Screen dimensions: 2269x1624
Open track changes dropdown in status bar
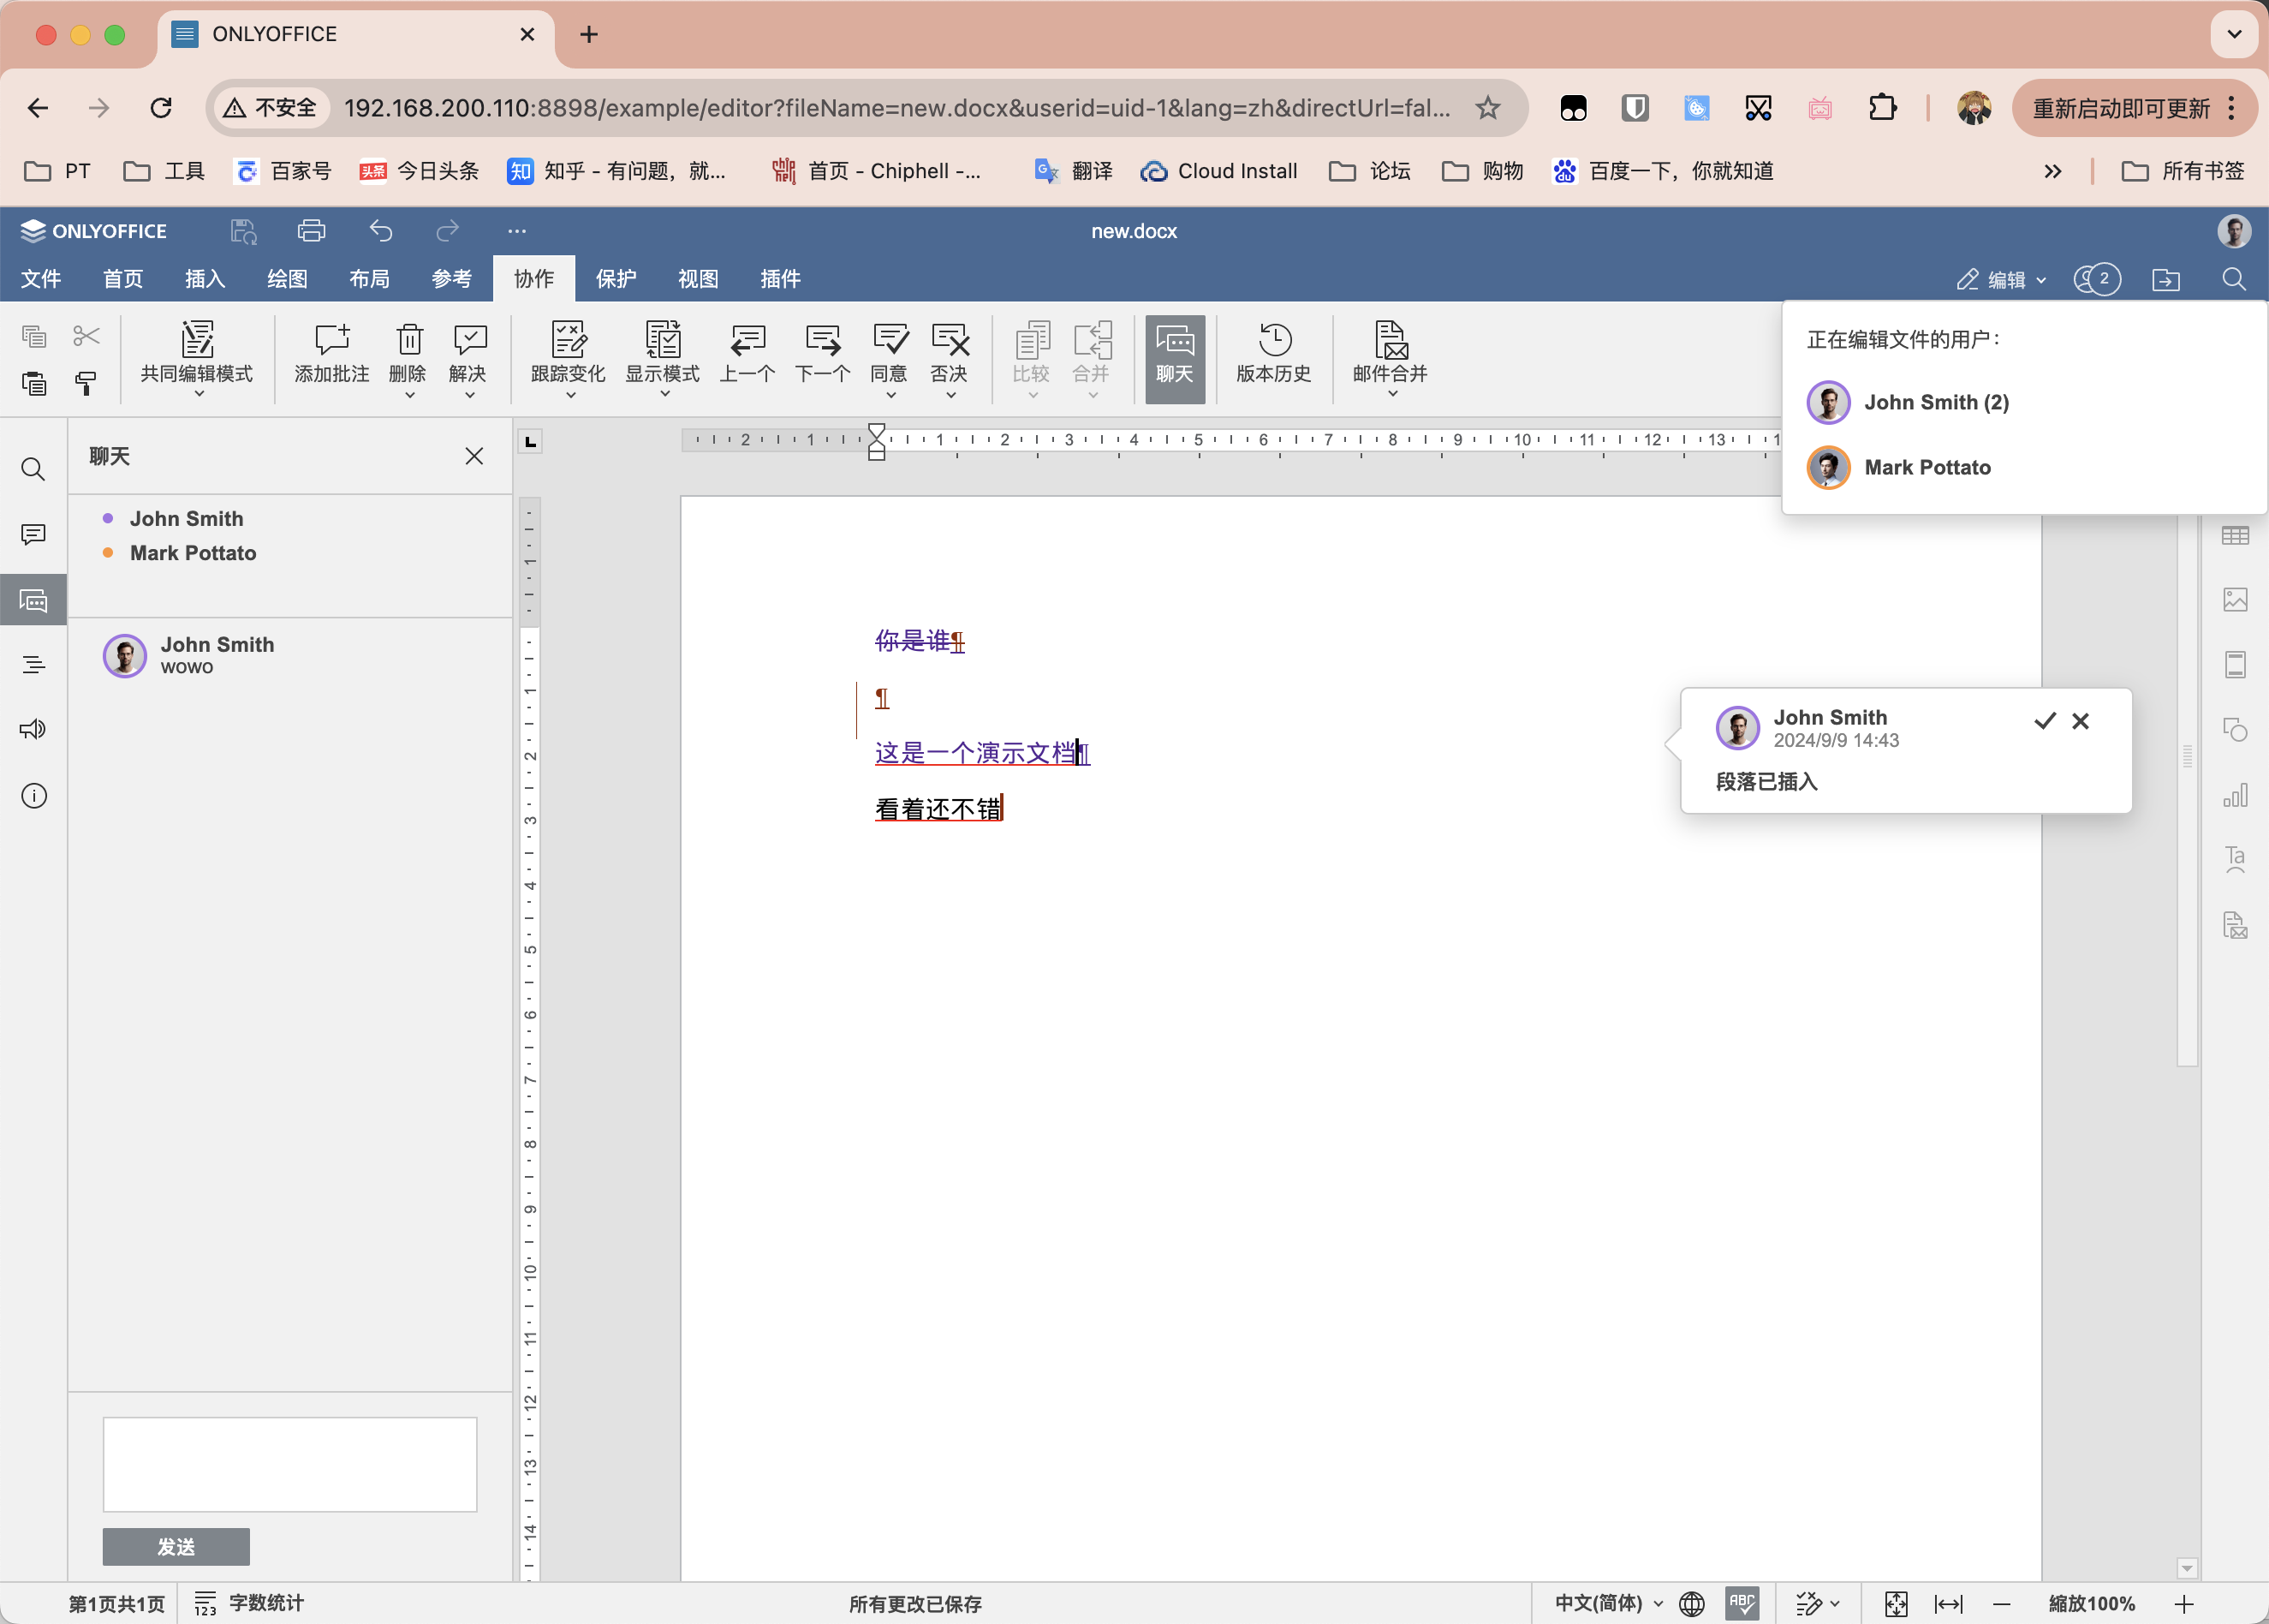click(x=1819, y=1603)
